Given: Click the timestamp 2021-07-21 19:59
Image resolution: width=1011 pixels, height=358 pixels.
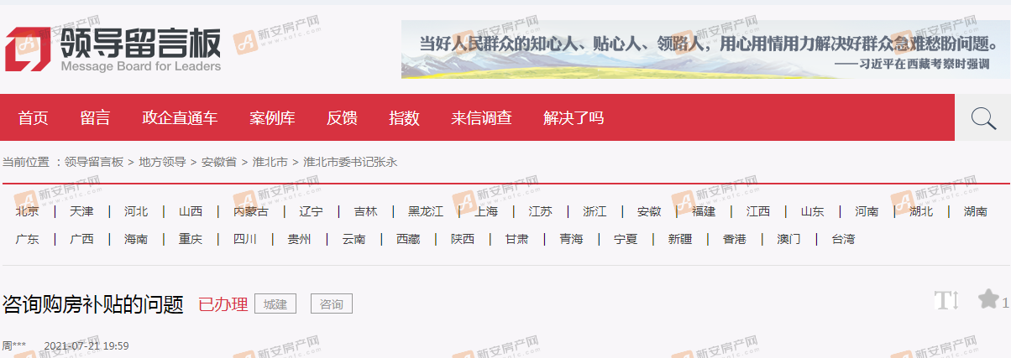Looking at the screenshot, I should (86, 345).
